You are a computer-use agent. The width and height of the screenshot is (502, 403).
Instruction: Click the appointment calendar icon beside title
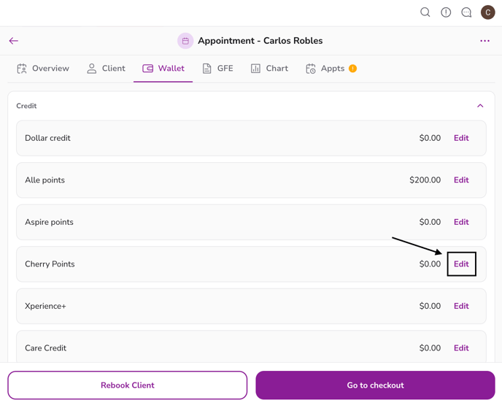coord(185,41)
